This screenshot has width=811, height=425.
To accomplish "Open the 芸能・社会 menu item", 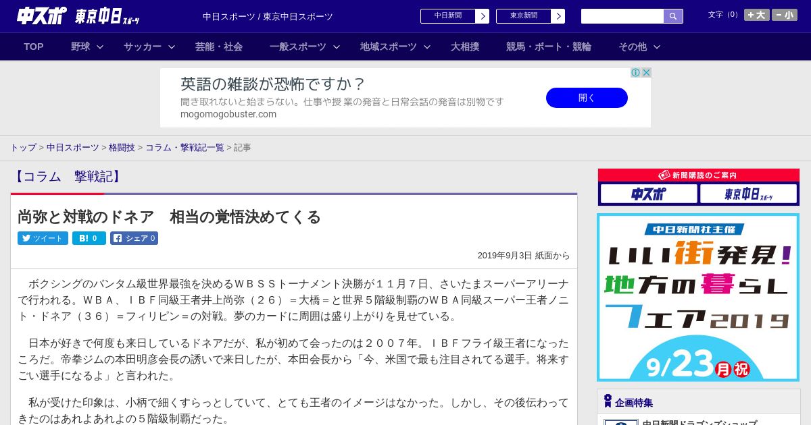I will pos(219,47).
